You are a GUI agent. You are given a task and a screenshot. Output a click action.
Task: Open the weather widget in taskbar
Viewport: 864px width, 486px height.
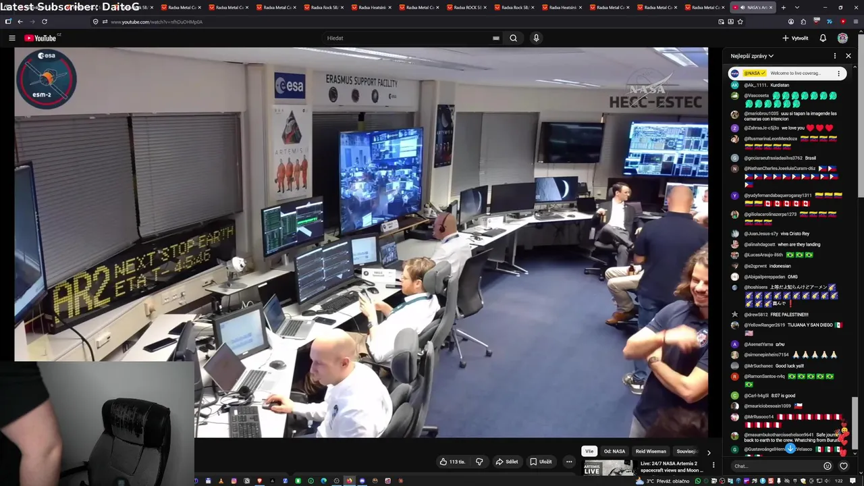coord(663,481)
